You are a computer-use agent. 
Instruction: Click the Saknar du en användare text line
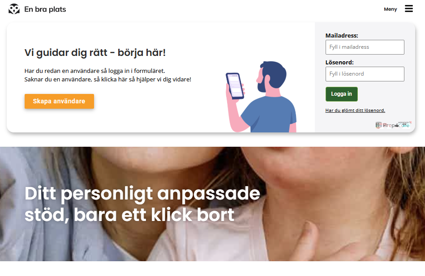[x=107, y=79]
